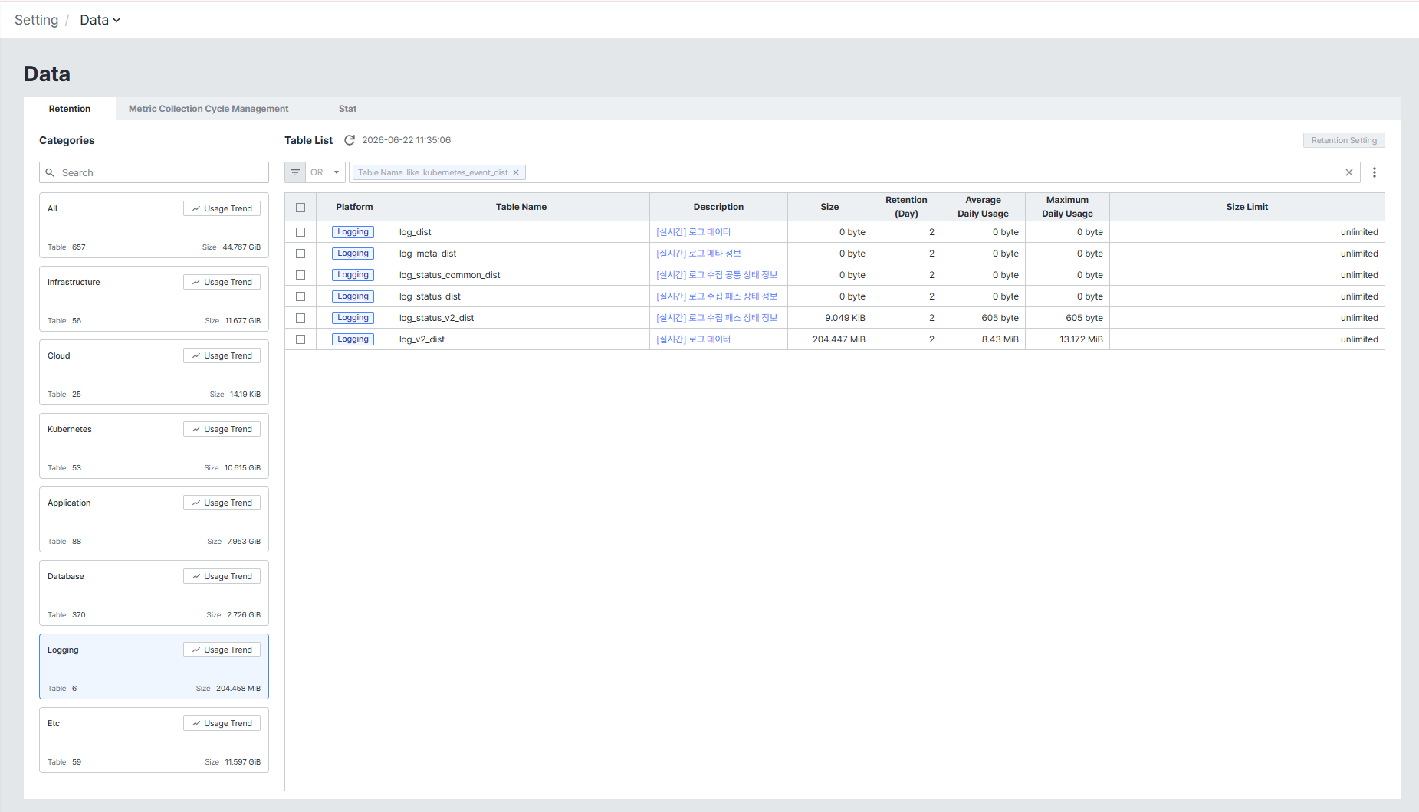Open the three-dot more options menu

pyautogui.click(x=1375, y=172)
